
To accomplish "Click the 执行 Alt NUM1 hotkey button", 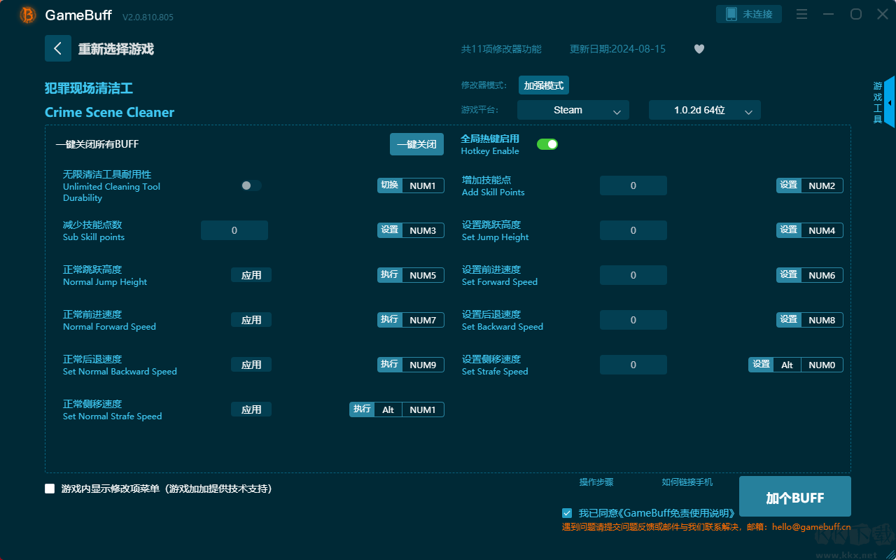I will pos(397,409).
